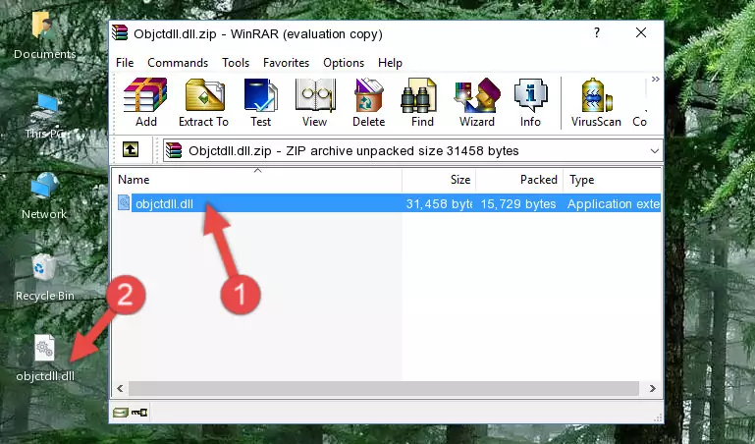This screenshot has width=755, height=444.
Task: Start VirusScan on the archive
Action: click(596, 102)
